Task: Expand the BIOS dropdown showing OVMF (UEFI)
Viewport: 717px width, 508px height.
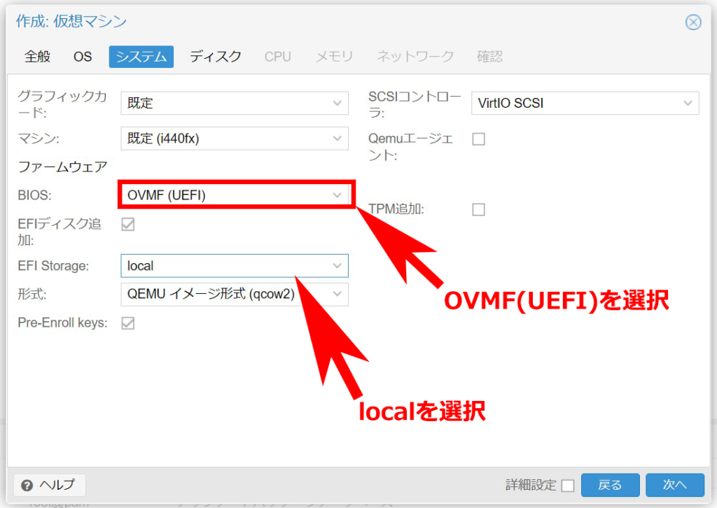Action: click(x=235, y=195)
